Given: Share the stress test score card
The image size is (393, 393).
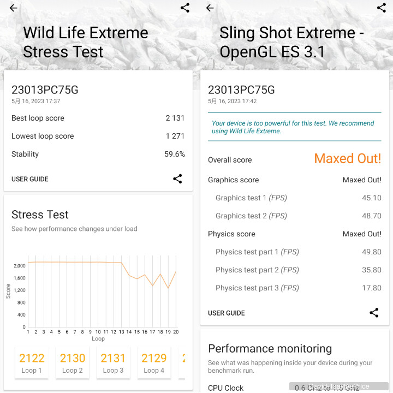Looking at the screenshot, I should tap(177, 179).
